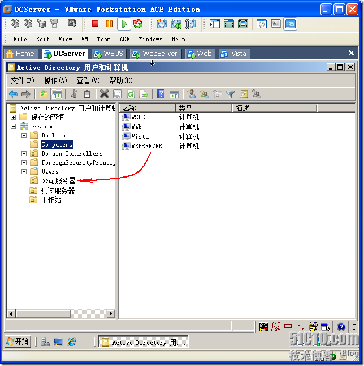Image resolution: width=364 pixels, height=366 pixels.
Task: Click the VMware green Power On button
Action: click(x=124, y=24)
